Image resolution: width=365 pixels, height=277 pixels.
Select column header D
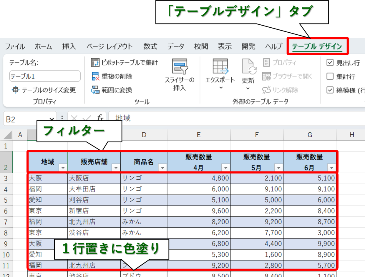pos(144,135)
